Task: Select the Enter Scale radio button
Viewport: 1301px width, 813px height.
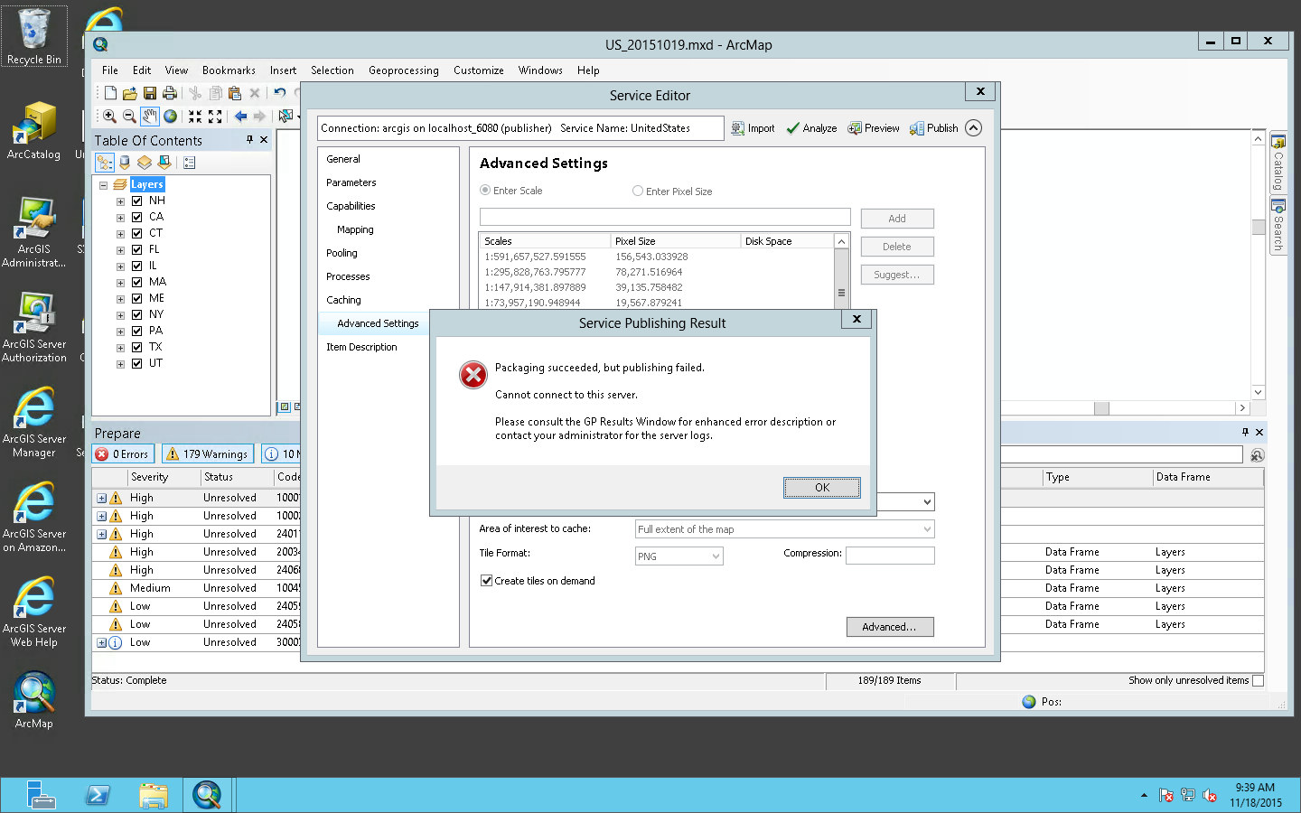Action: 485,191
